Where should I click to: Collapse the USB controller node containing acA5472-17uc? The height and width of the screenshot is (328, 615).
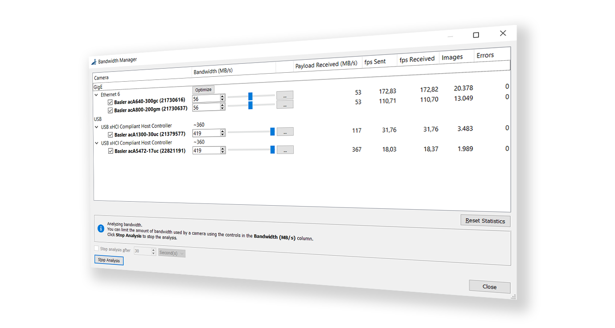[96, 143]
